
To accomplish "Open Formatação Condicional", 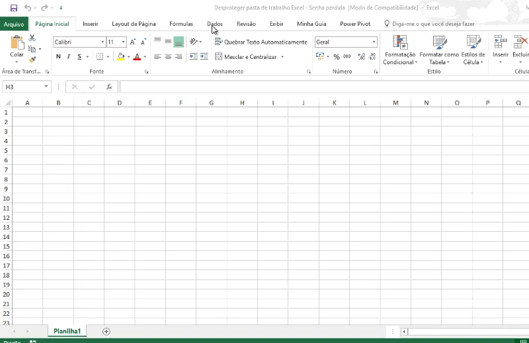I will pos(400,50).
